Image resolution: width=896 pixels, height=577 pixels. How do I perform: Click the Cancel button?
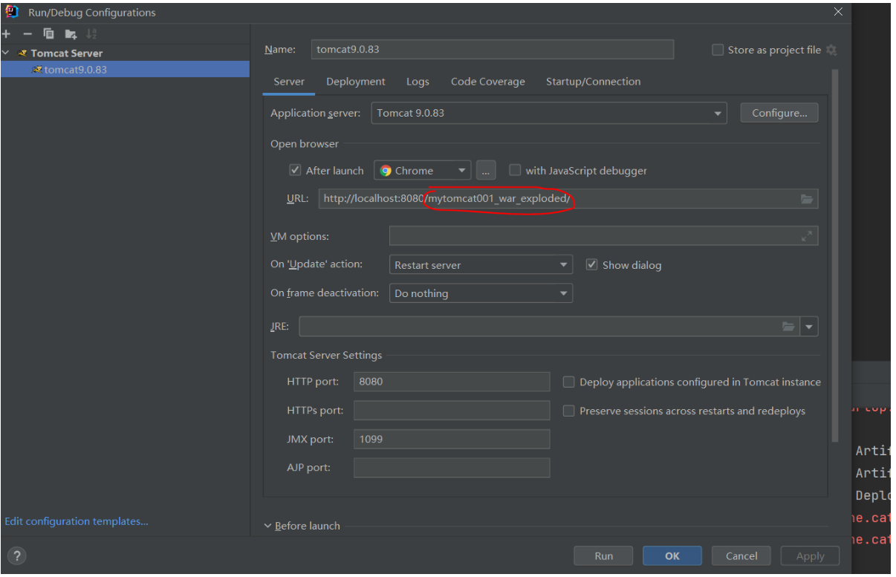[741, 555]
